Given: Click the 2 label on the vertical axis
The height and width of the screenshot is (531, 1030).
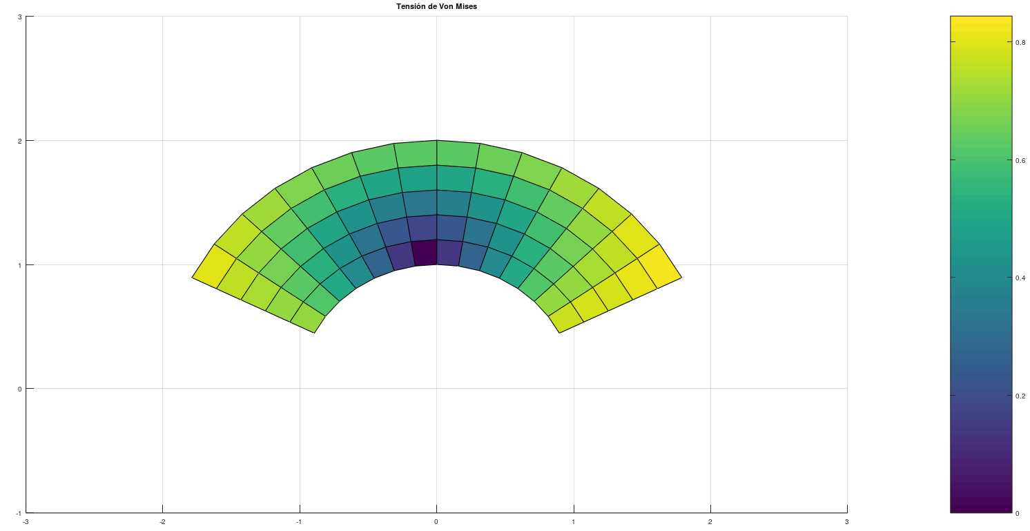Looking at the screenshot, I should (x=19, y=141).
